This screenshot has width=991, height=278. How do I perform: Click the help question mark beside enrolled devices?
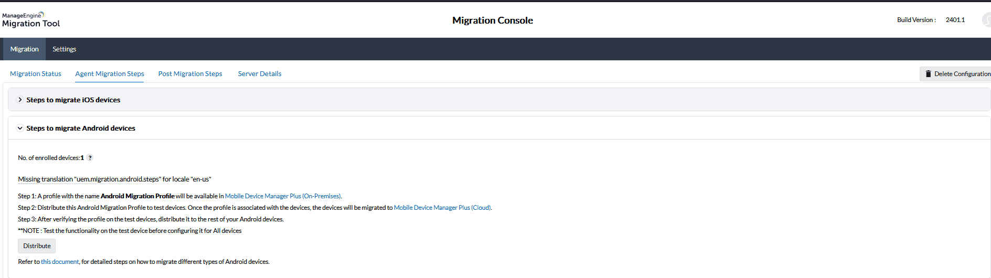pos(90,158)
